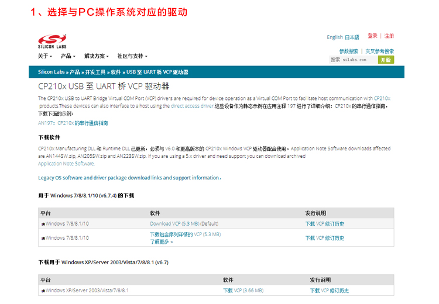Click the Windows icon in 包含序列详情 VCP row
This screenshot has width=439, height=304.
tap(43, 239)
